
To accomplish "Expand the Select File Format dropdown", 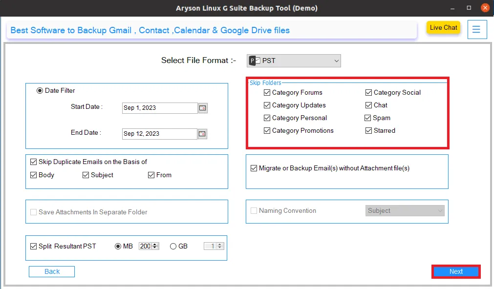I will click(294, 61).
